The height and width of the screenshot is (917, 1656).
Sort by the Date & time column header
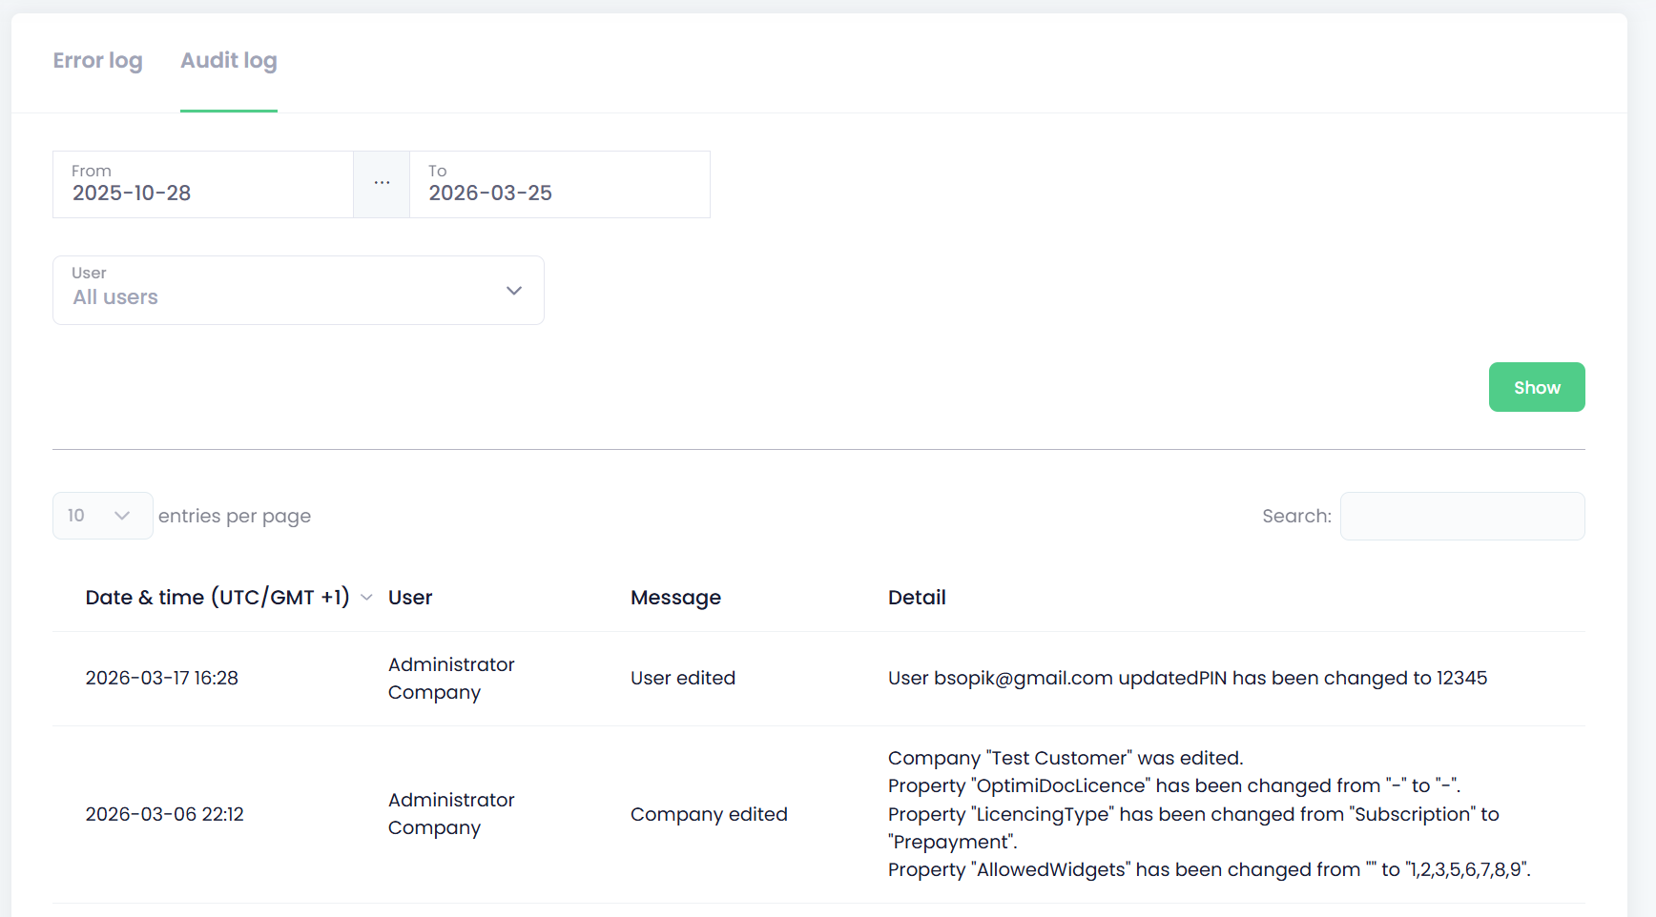pyautogui.click(x=217, y=598)
